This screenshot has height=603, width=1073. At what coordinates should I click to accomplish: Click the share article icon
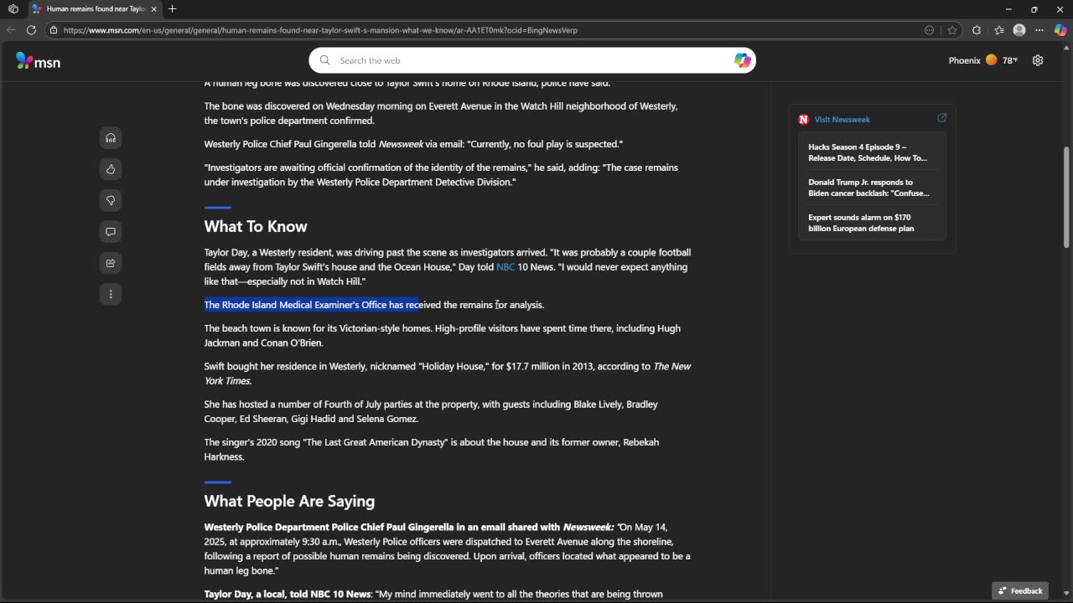(111, 263)
